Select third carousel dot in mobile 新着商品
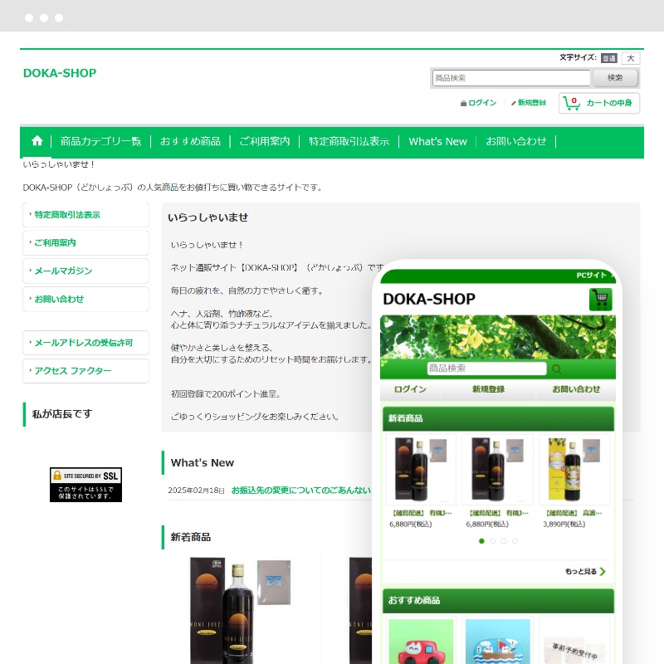The width and height of the screenshot is (664, 664). [504, 541]
